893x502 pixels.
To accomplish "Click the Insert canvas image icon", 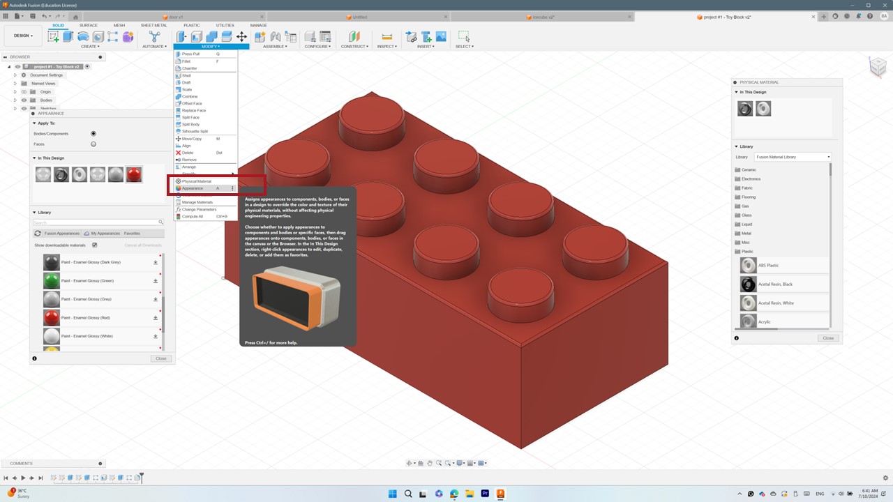I will 441,36.
